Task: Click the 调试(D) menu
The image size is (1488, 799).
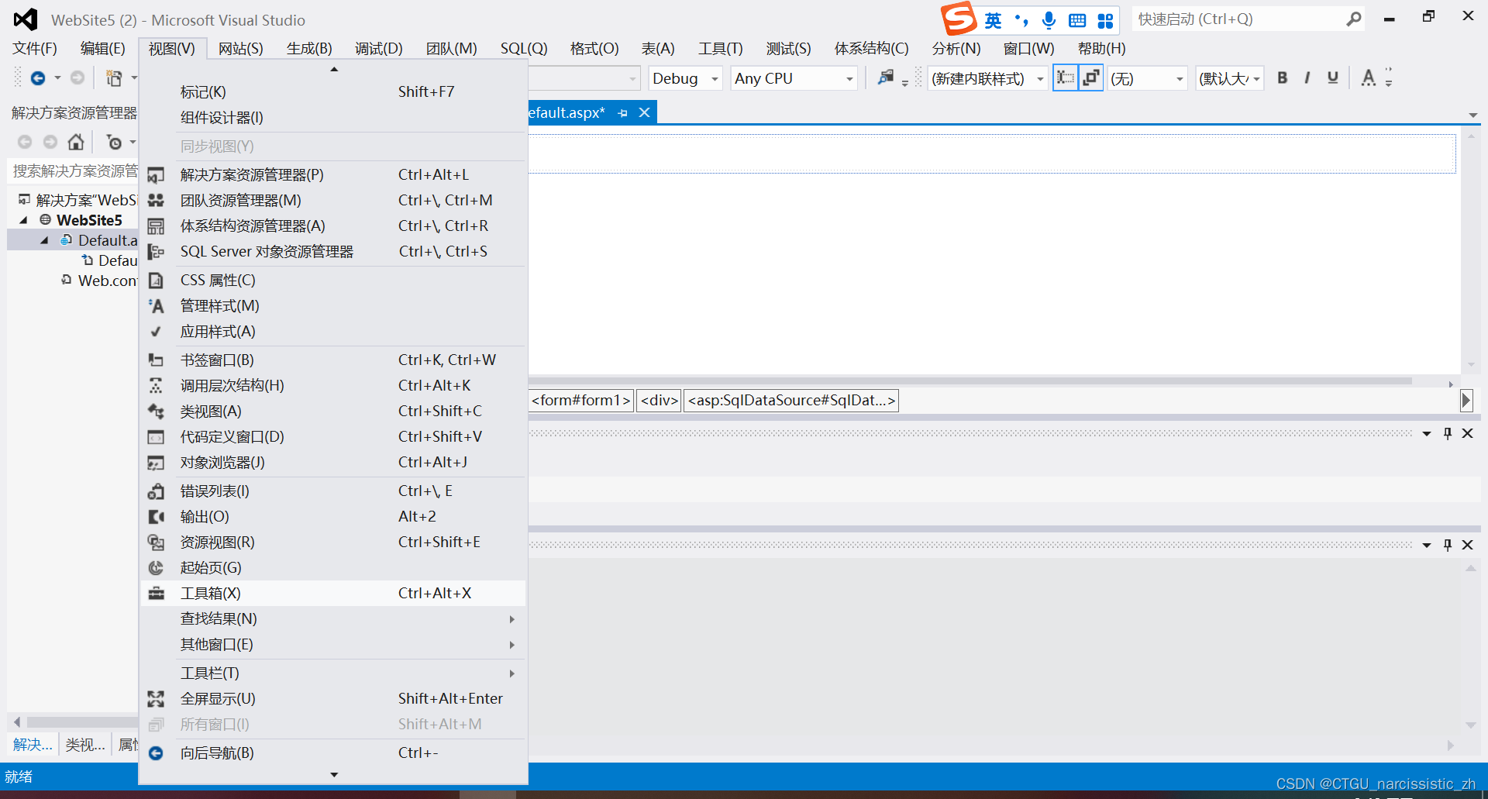Action: click(x=379, y=48)
